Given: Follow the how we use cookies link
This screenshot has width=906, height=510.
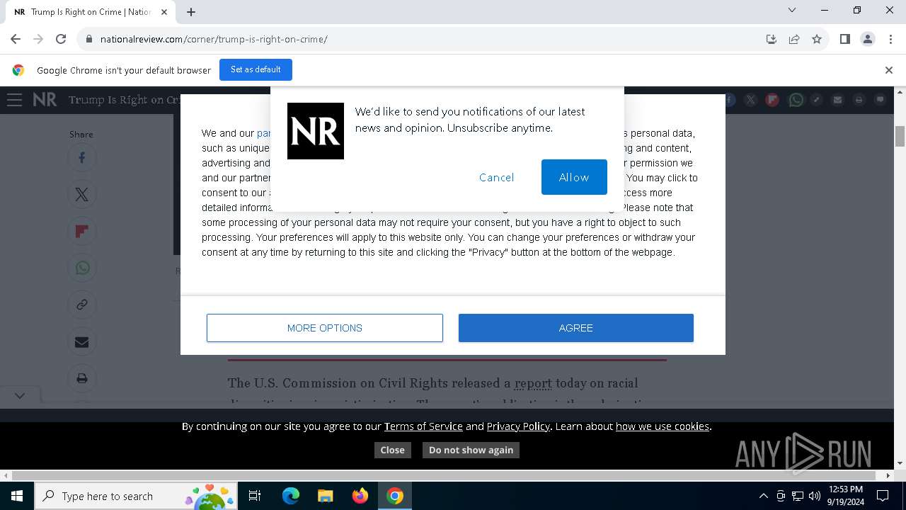Looking at the screenshot, I should tap(663, 426).
